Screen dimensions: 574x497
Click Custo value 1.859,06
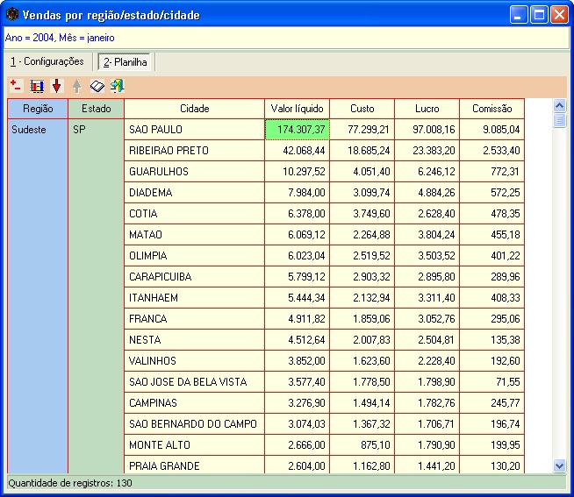tap(362, 319)
